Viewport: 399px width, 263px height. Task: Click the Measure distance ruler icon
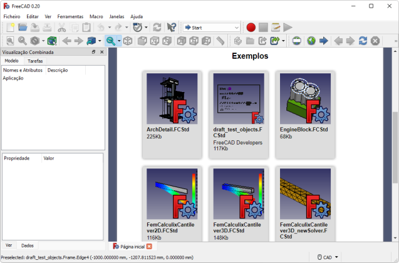[220, 41]
